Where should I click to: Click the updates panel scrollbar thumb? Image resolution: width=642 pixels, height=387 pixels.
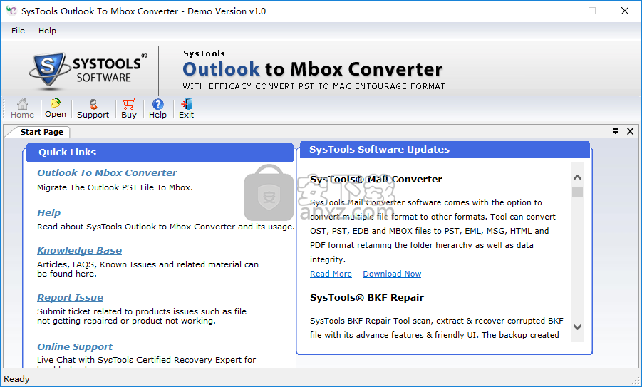coord(577,192)
